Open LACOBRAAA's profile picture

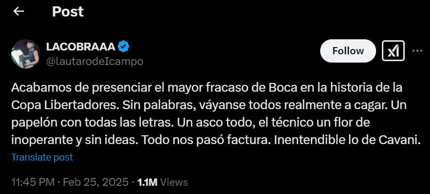26,54
